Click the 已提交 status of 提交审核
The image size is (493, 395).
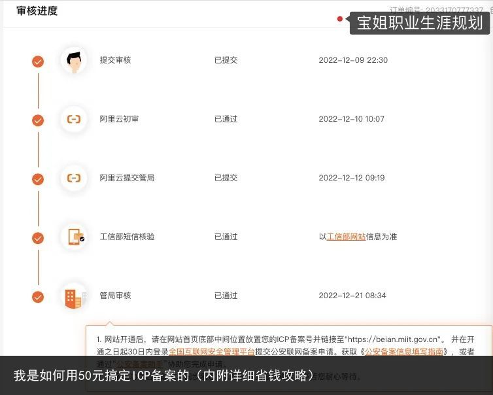pyautogui.click(x=226, y=60)
